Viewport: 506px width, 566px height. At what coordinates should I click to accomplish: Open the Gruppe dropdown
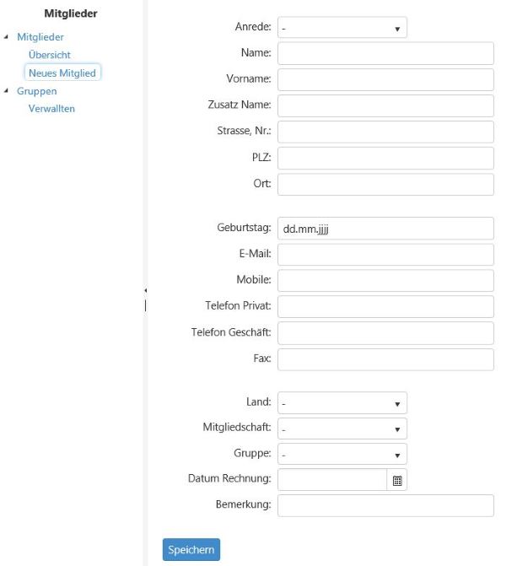coord(342,454)
